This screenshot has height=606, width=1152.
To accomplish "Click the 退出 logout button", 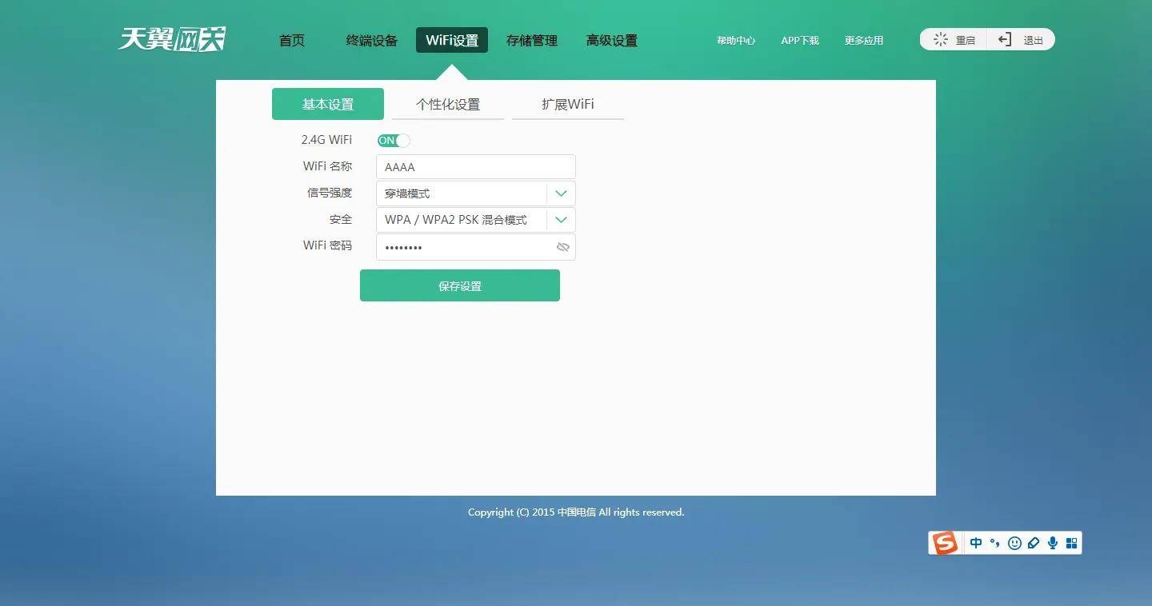I will 1021,39.
